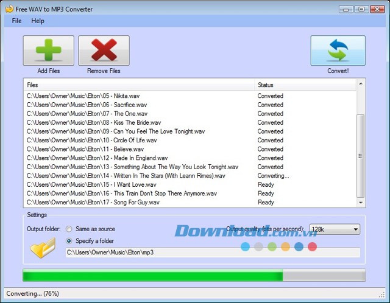The height and width of the screenshot is (303, 390).
Task: Open the Help menu
Action: click(x=38, y=21)
